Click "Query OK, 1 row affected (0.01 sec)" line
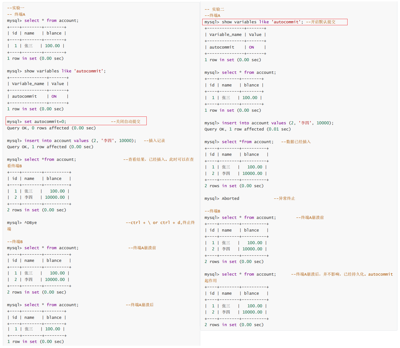400x348 pixels. click(248, 129)
